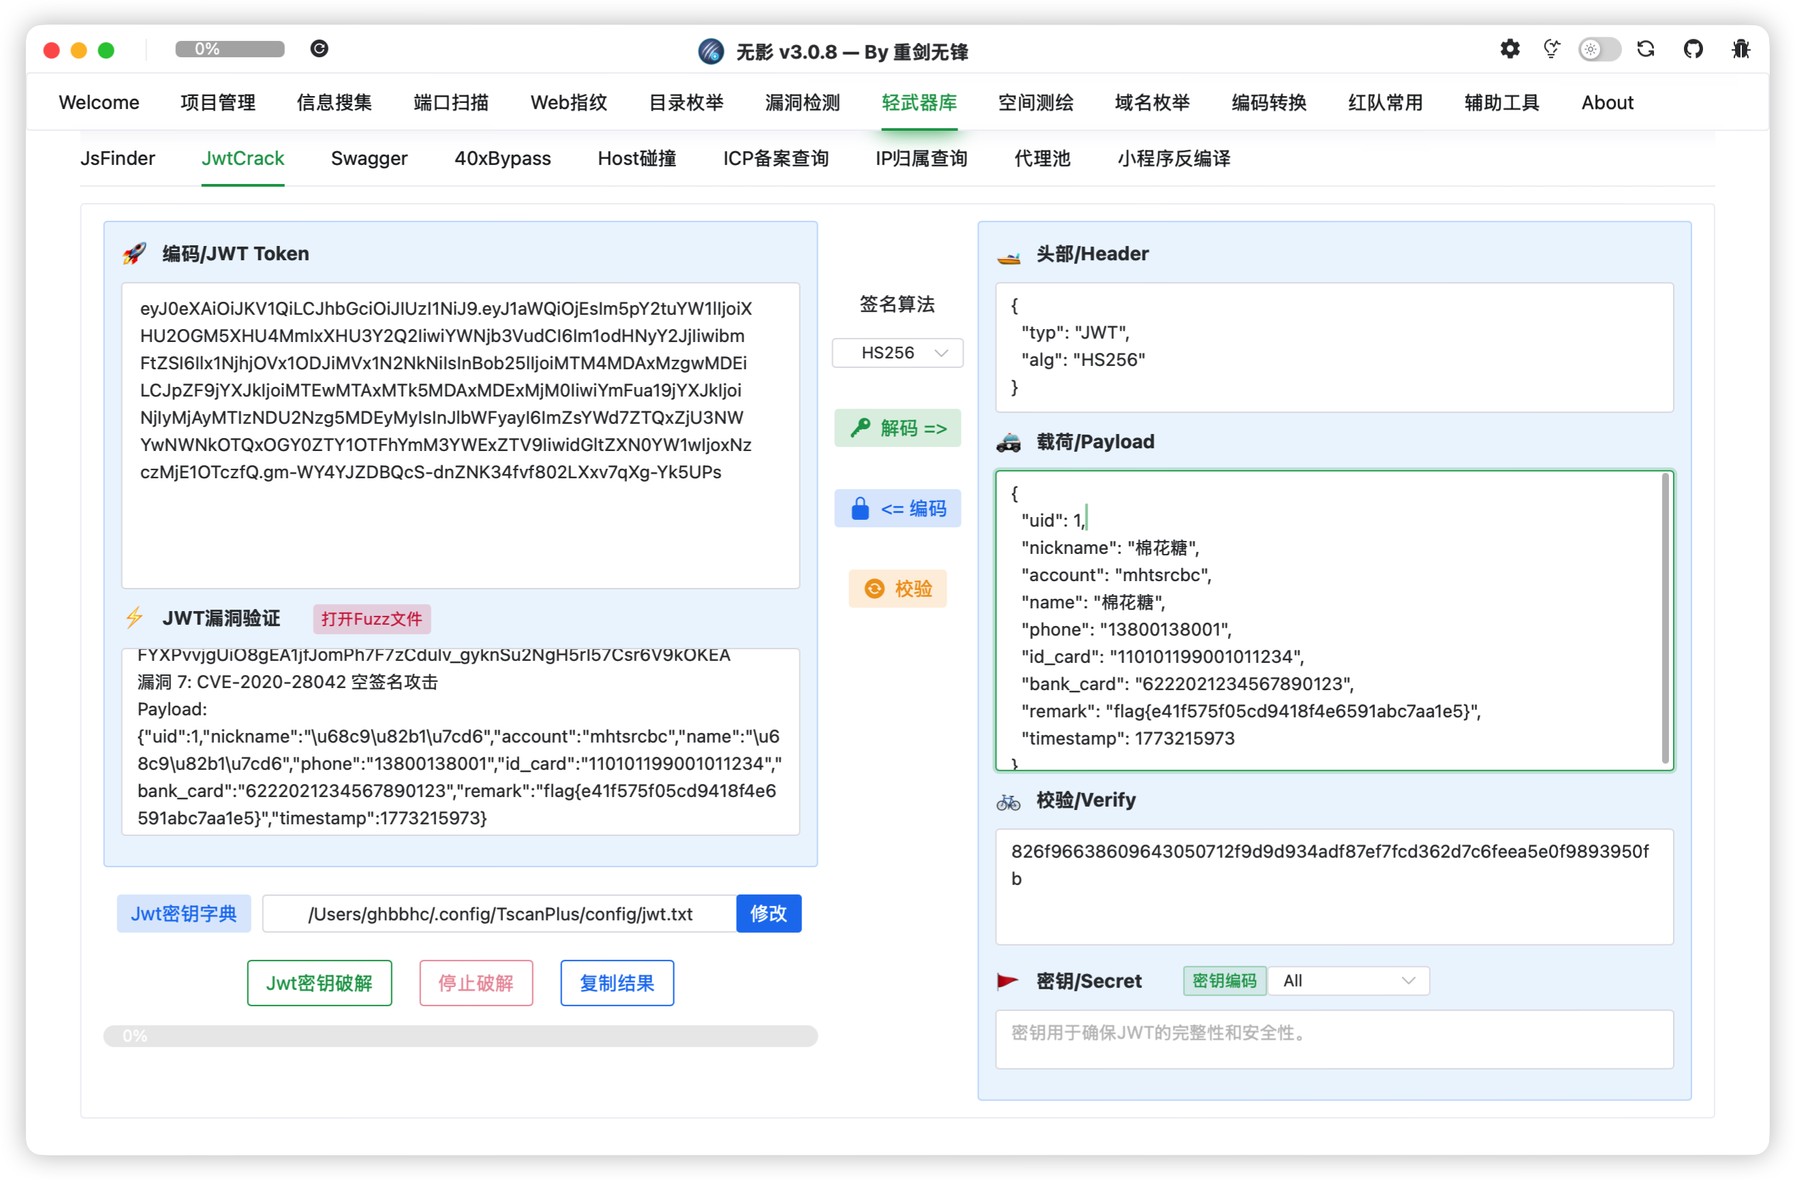Viewport: 1795px width, 1180px height.
Task: Open the All secret encoding dropdown
Action: 1348,980
